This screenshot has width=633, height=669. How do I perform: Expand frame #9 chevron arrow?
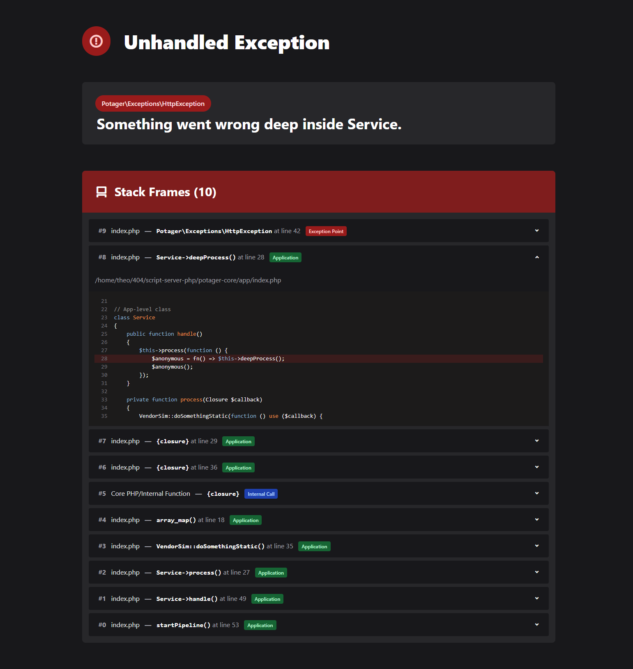point(536,231)
